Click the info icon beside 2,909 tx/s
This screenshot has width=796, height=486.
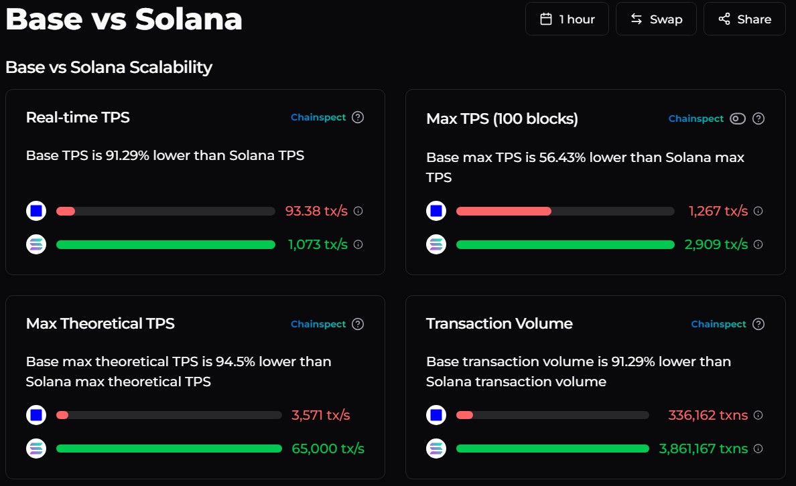(x=758, y=244)
